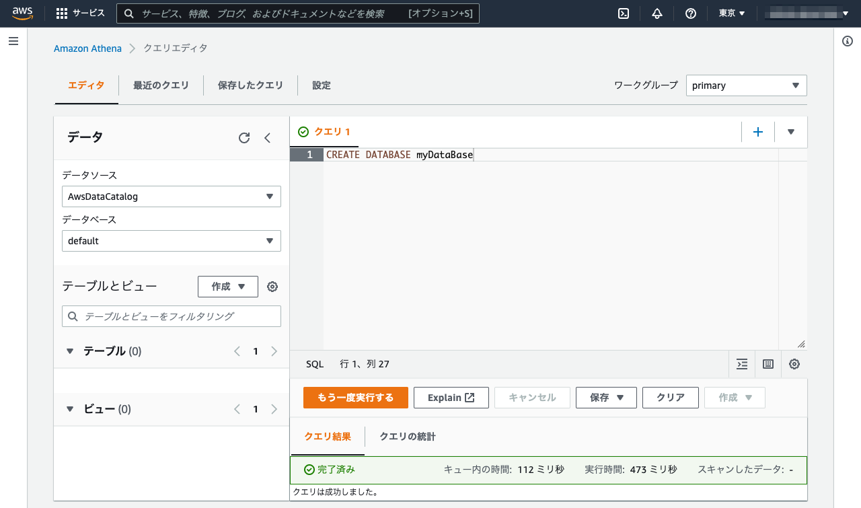Grab the editor resize handle
The width and height of the screenshot is (861, 508).
(801, 344)
